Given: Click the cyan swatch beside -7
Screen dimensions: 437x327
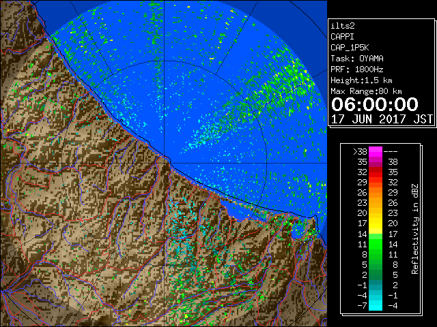Looking at the screenshot, I should [376, 305].
